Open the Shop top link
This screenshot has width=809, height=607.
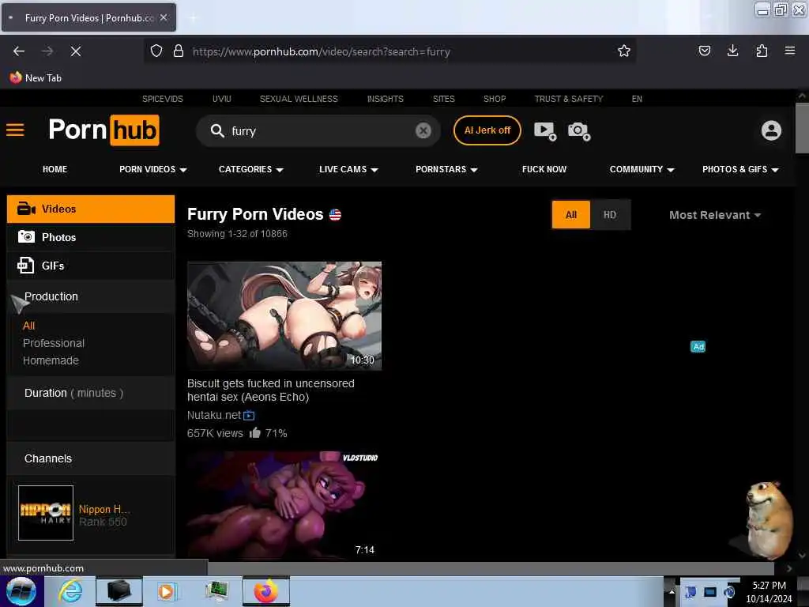[x=495, y=99]
